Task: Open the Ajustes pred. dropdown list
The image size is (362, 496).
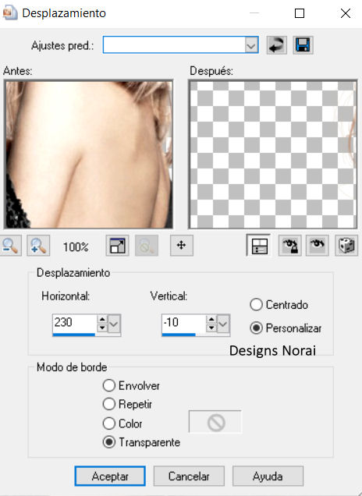Action: click(251, 45)
